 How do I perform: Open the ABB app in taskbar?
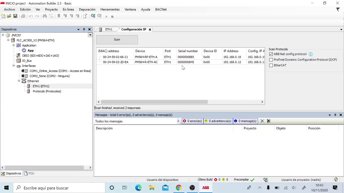pos(206,188)
